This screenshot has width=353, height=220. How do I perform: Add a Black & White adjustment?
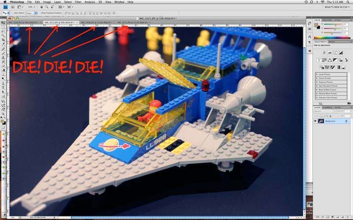click(335, 60)
